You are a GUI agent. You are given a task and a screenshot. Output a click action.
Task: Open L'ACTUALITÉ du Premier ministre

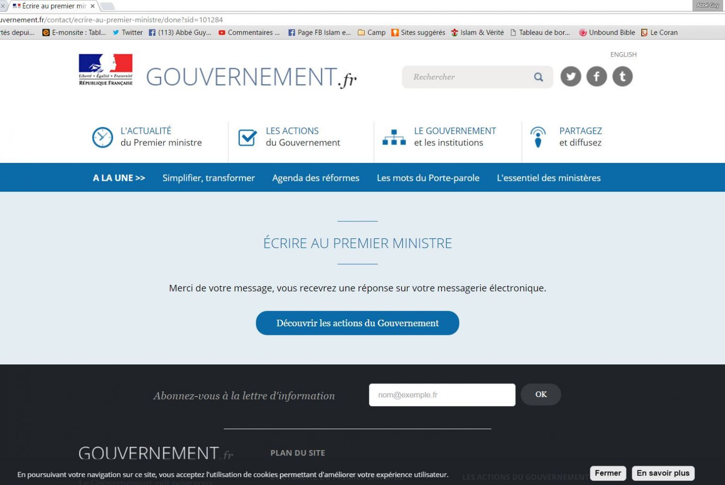(161, 137)
